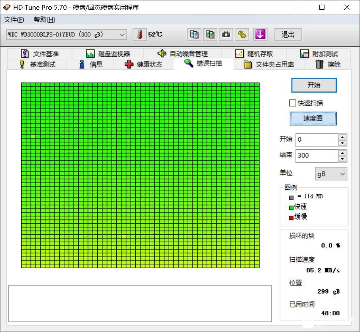
Task: Minimize the HD Tune Pro window
Action: (x=297, y=7)
